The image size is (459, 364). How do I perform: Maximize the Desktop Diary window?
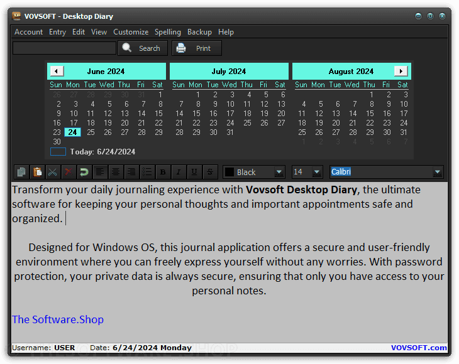tap(430, 16)
